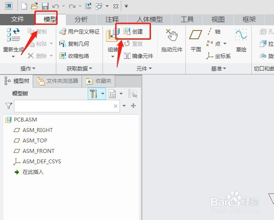Click the 粘贴 paste button
Viewport: 274px width, 220px height.
[x=38, y=44]
